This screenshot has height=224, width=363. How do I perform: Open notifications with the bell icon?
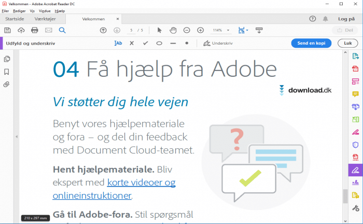[325, 19]
